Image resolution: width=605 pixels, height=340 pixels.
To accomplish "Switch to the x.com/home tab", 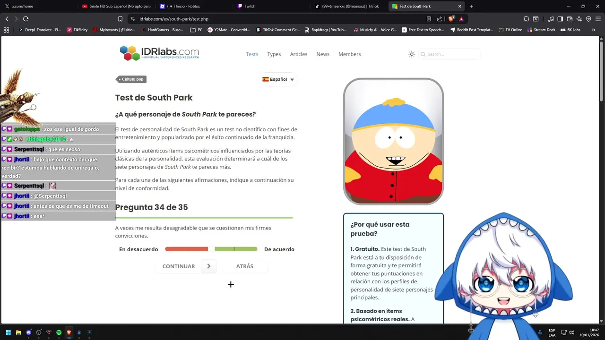I will point(40,6).
